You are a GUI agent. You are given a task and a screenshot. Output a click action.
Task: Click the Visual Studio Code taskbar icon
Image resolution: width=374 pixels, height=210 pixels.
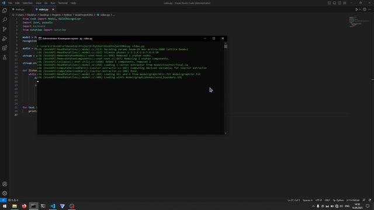pyautogui.click(x=53, y=206)
